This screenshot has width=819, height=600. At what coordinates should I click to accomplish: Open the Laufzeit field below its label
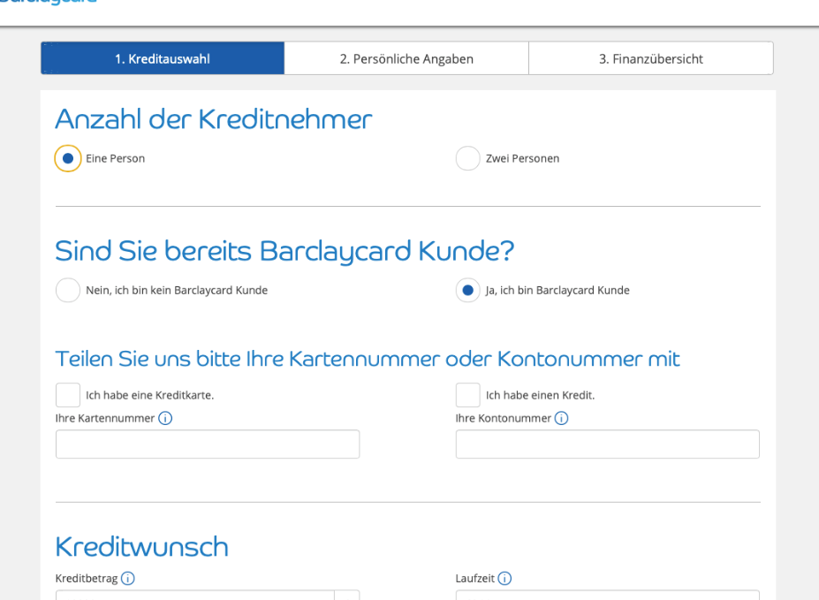pyautogui.click(x=607, y=595)
